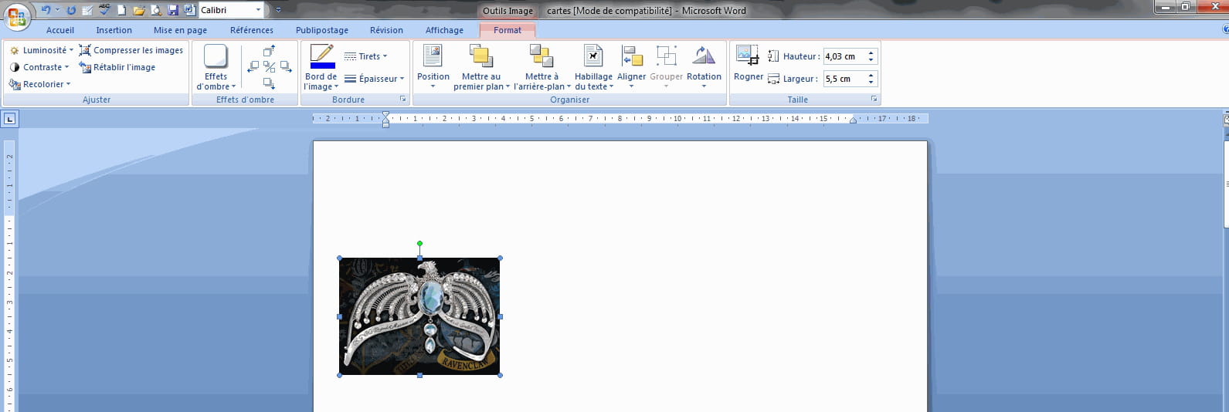Screen dimensions: 1229x412
Task: Create a new blank document icon
Action: tap(121, 10)
